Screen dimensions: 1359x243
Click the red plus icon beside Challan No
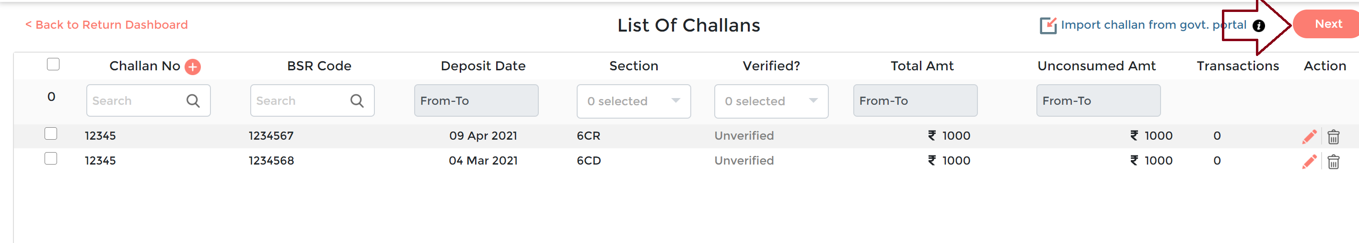193,67
